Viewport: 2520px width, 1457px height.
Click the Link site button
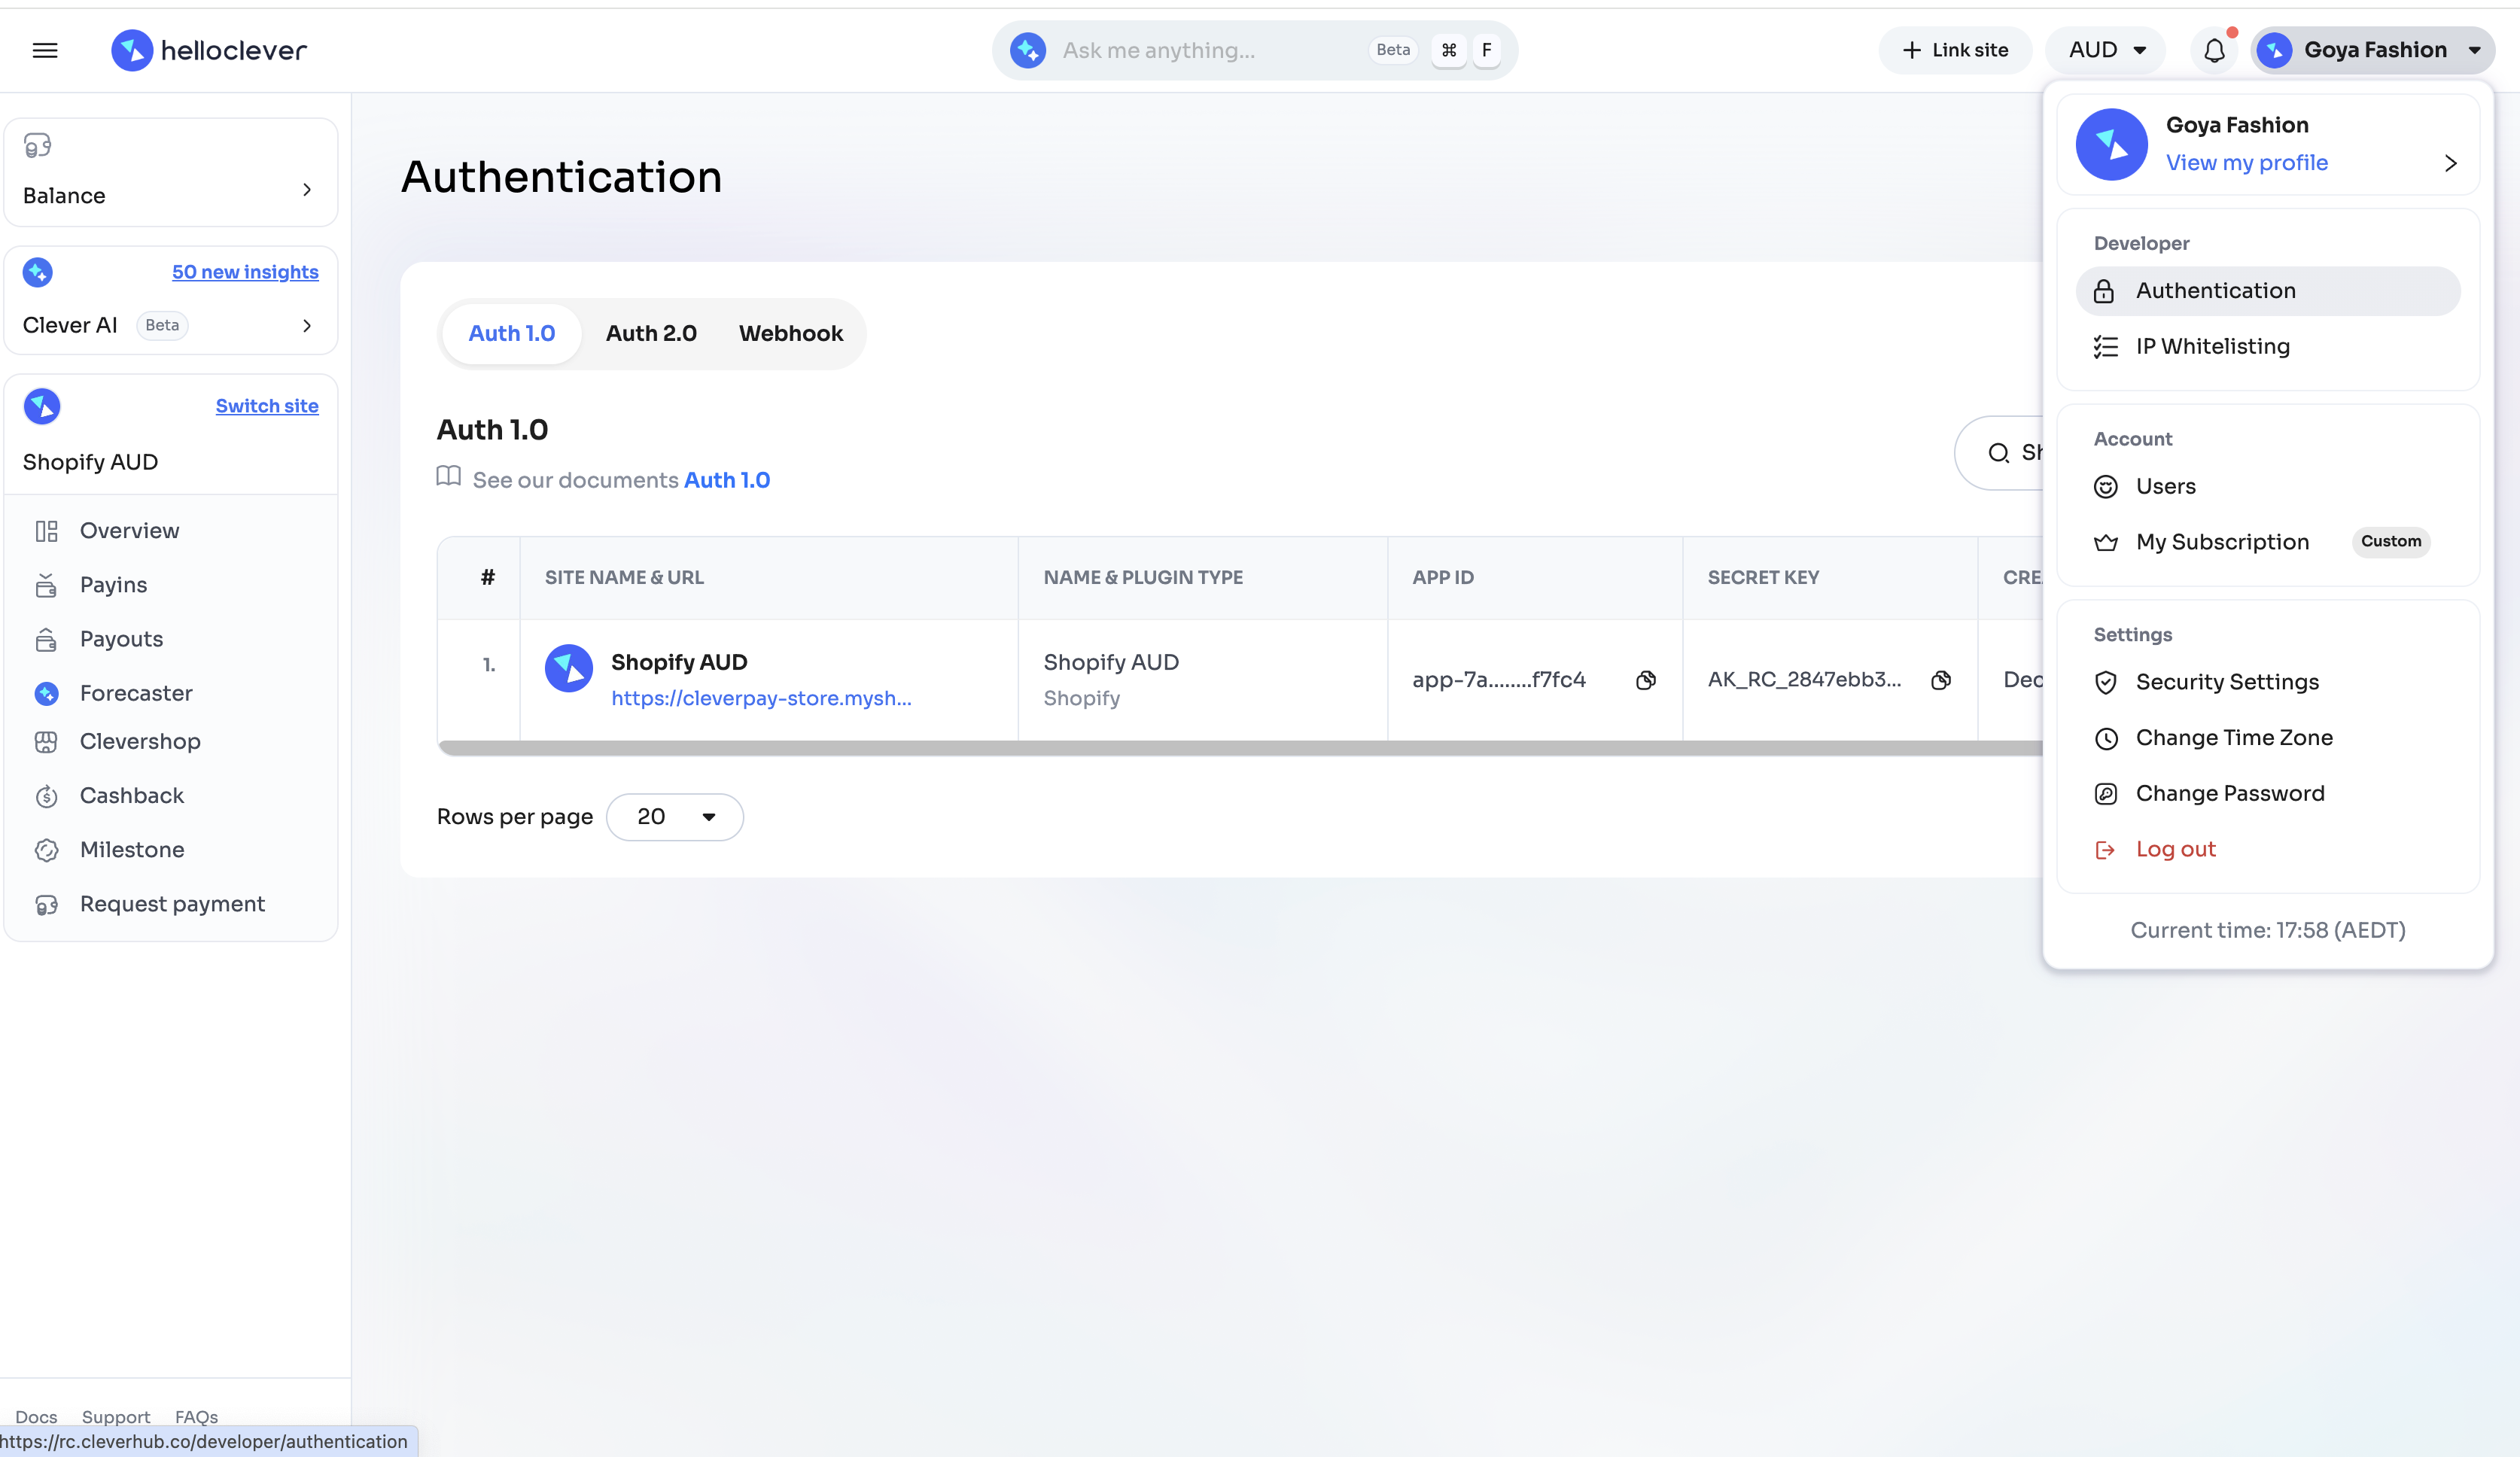click(x=1955, y=50)
